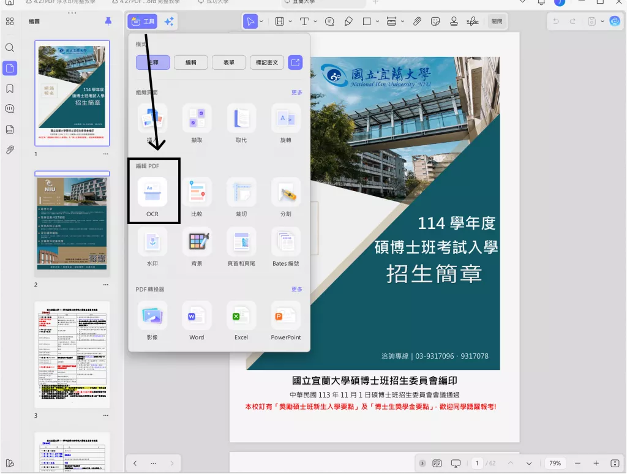
Task: Zoom in with the plus button
Action: (596, 463)
